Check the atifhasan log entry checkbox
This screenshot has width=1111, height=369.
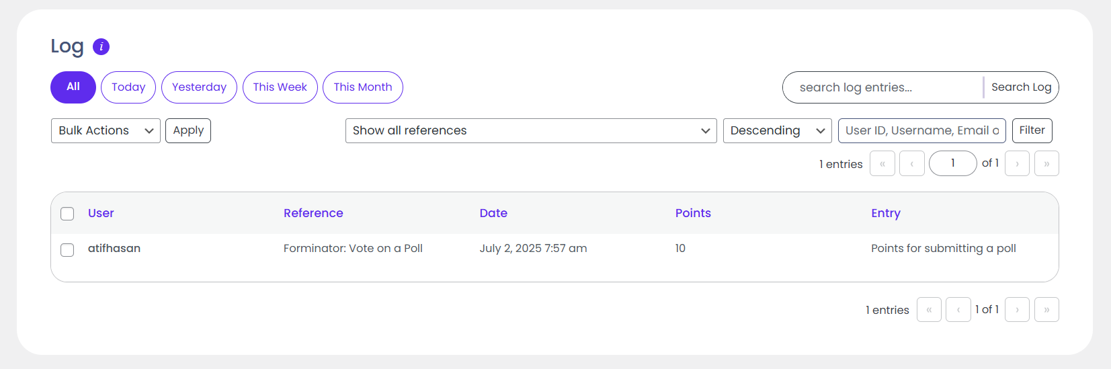[67, 249]
